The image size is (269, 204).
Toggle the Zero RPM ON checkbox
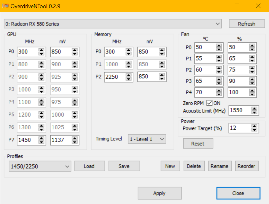click(209, 103)
